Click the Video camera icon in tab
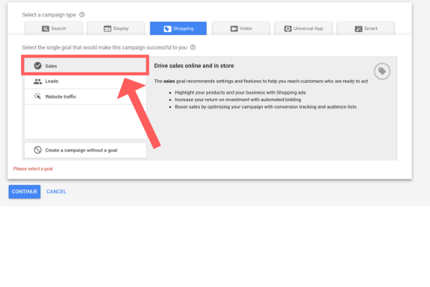The image size is (430, 287). (234, 28)
